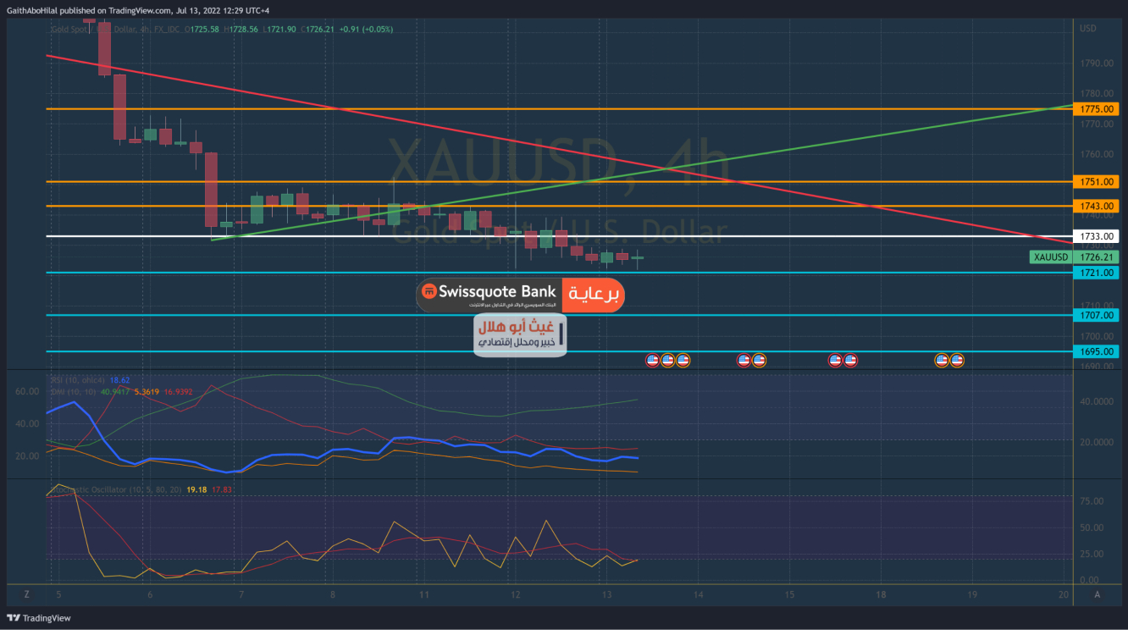This screenshot has height=635, width=1128.
Task: Click date label 20 on the time axis
Action: pyautogui.click(x=1064, y=594)
